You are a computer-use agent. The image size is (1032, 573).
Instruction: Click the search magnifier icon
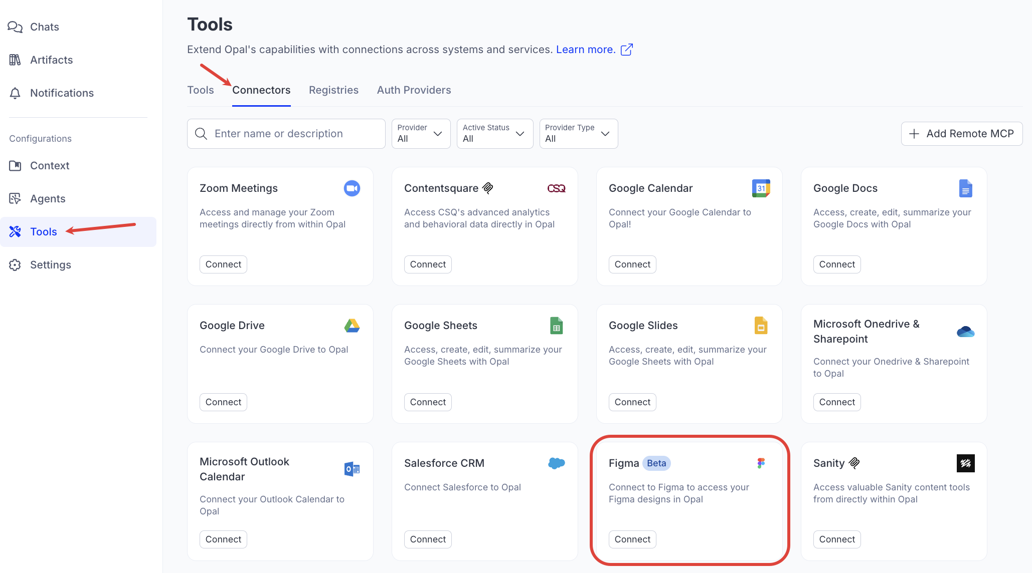[x=201, y=134]
